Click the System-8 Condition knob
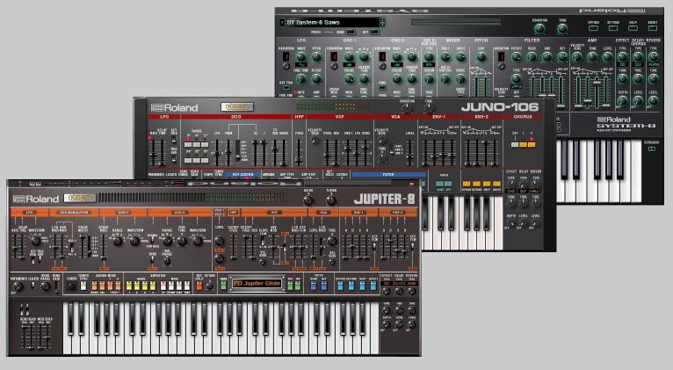Viewport: 673px width, 370px height. [539, 28]
